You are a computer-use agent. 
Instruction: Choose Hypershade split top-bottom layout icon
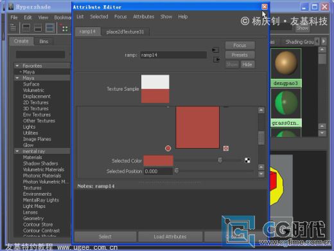pyautogui.click(x=49, y=28)
